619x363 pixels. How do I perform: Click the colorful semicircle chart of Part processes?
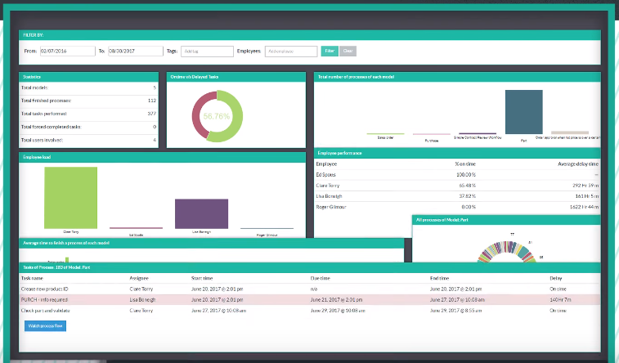pos(507,252)
